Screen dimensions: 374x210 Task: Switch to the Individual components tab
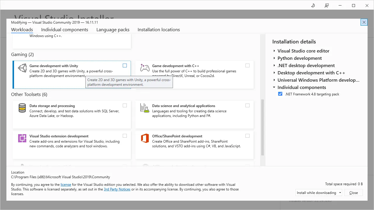point(65,30)
